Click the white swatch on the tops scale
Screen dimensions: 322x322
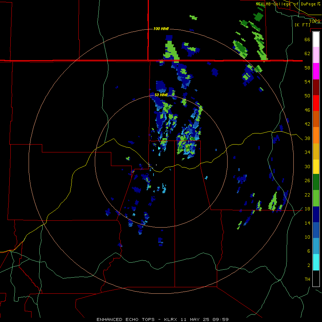316,39
